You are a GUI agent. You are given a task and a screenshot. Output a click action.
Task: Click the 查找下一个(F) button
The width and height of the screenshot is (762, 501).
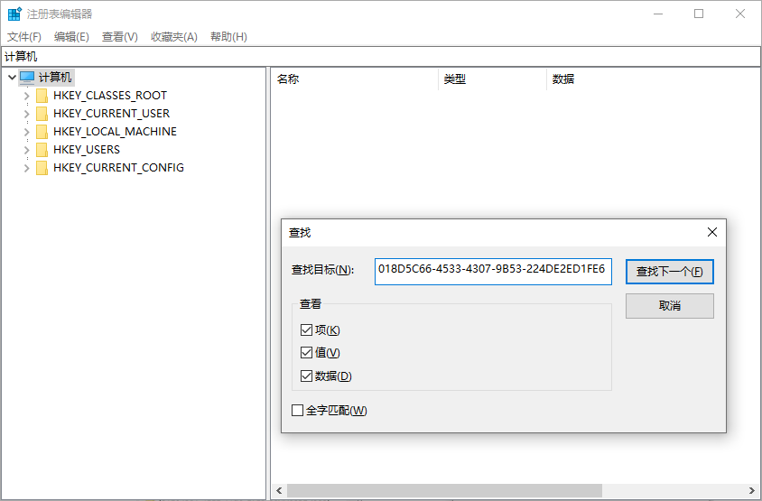point(670,272)
